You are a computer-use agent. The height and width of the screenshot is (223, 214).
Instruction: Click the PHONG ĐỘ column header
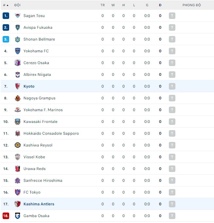(x=191, y=5)
